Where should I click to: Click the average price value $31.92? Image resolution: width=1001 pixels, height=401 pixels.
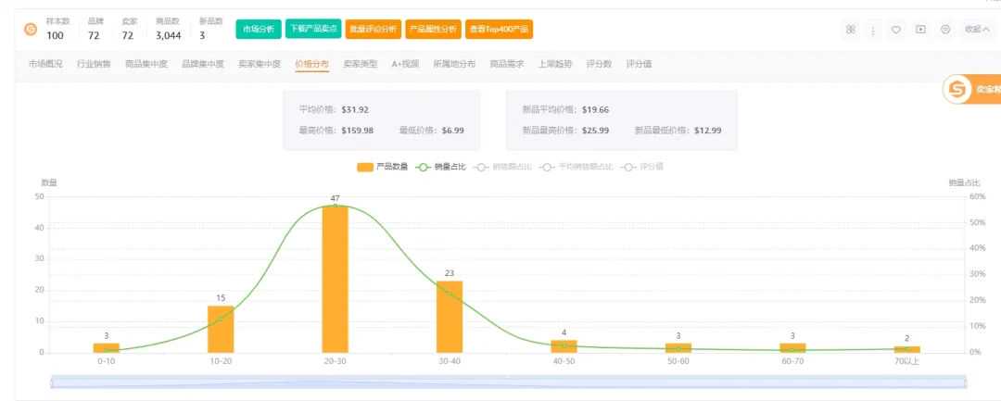[x=355, y=109]
